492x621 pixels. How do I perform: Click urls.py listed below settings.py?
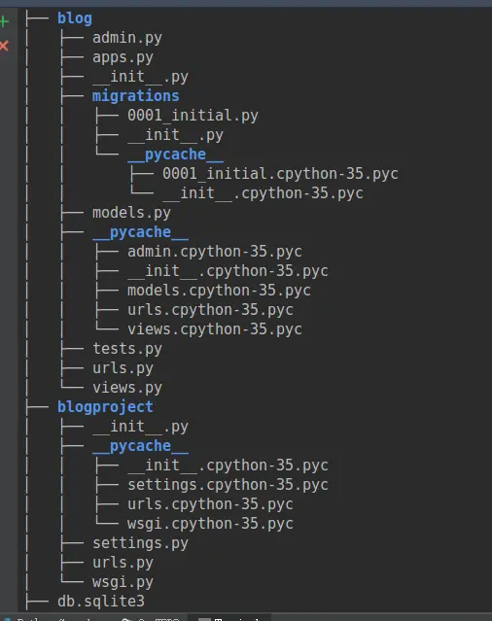[123, 563]
